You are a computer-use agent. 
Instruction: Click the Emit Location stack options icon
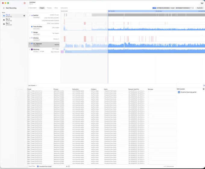tap(203, 89)
